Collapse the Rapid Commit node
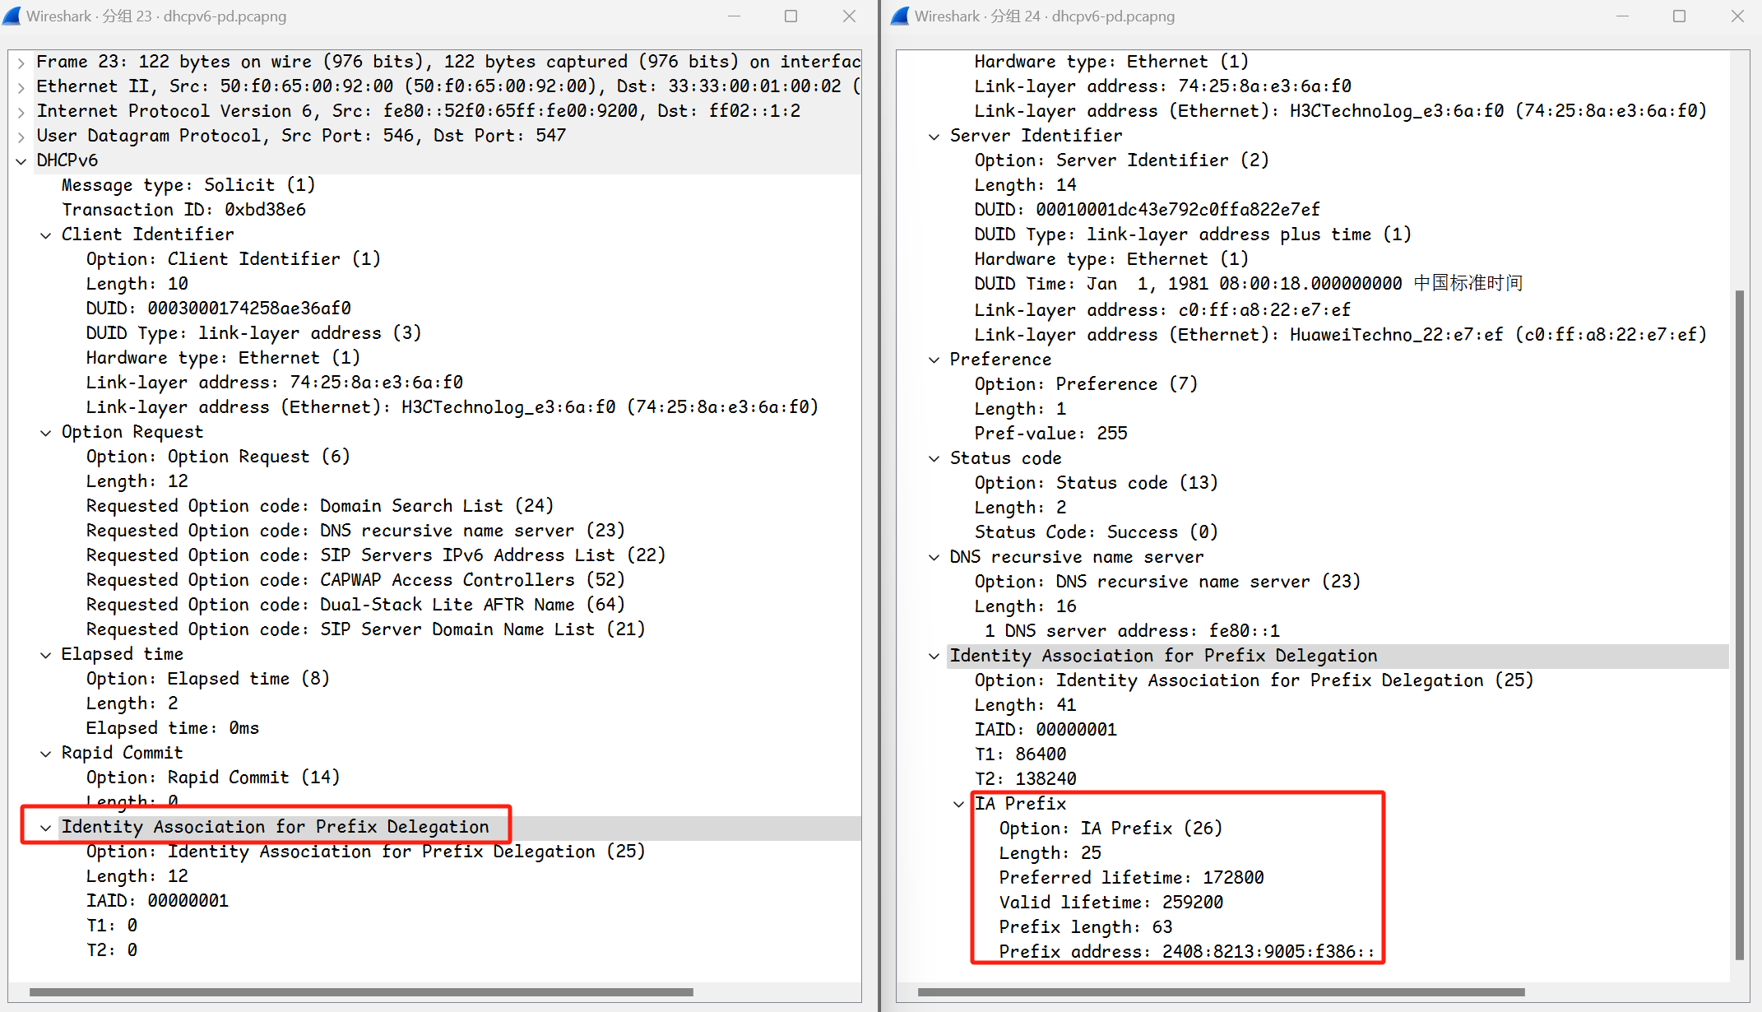 (x=45, y=754)
